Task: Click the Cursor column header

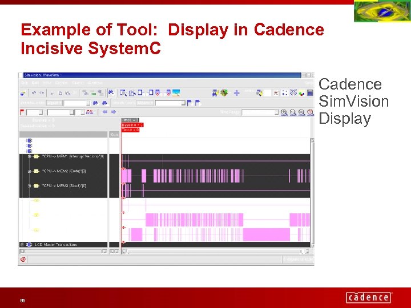Action: (x=114, y=135)
